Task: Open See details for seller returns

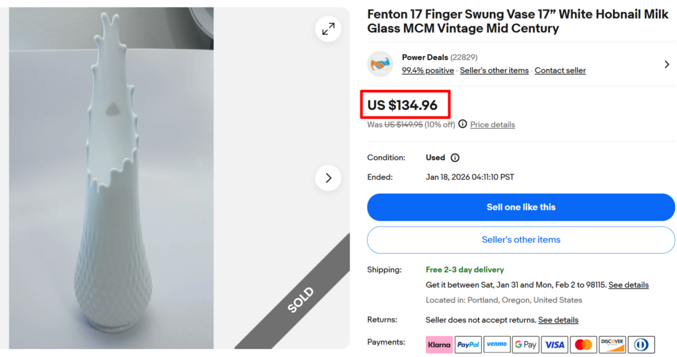Action: click(558, 320)
